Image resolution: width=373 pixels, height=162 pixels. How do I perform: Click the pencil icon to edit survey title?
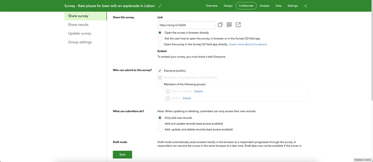pos(160,6)
